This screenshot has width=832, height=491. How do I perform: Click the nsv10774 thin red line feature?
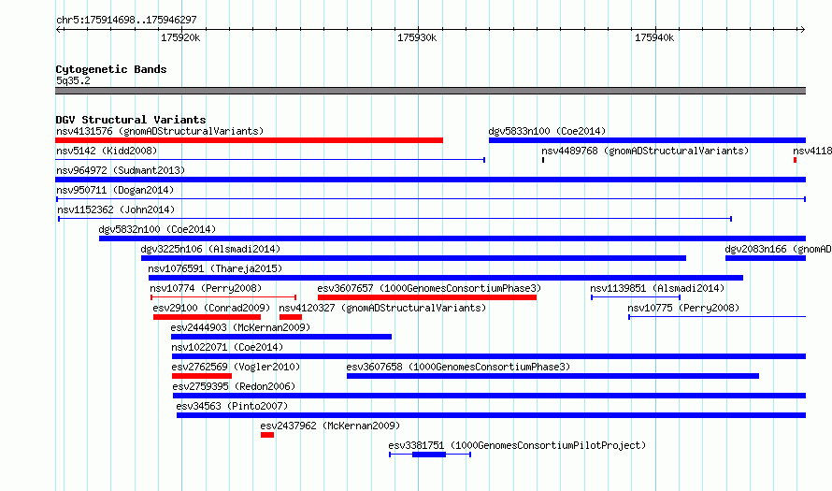click(223, 297)
